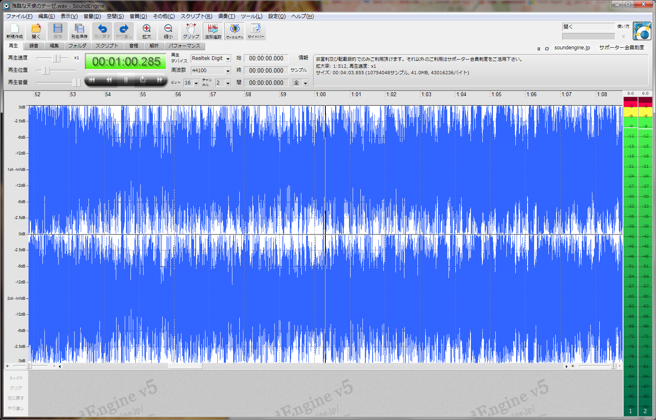Click the x1 playback speed reset button

coord(77,58)
